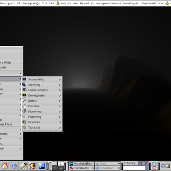Click the Archiving menu icon
The width and height of the screenshot is (171, 171).
24,85
